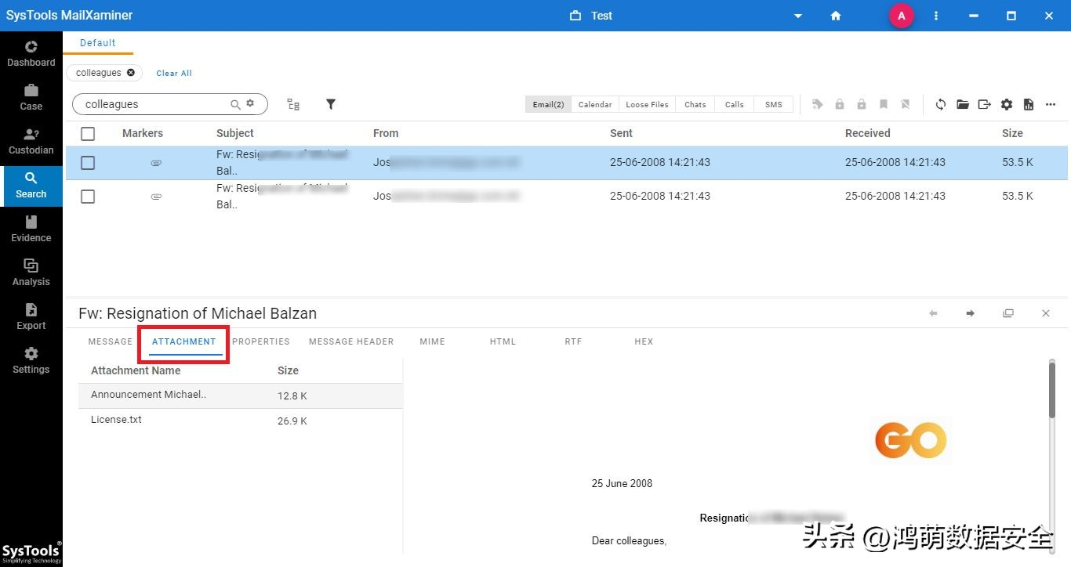Sort by the From column header
The width and height of the screenshot is (1071, 567).
coord(386,133)
